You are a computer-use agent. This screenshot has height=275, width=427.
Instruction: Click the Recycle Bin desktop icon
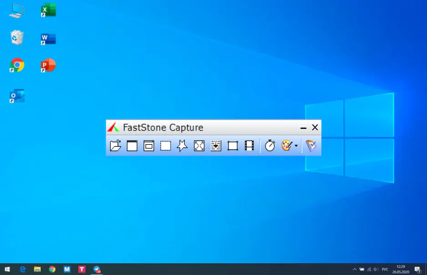click(x=17, y=38)
